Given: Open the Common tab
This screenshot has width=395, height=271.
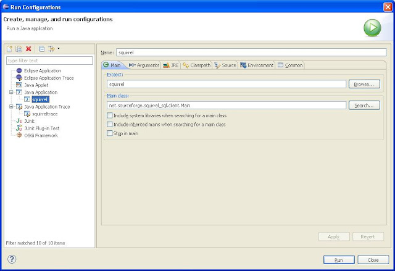Looking at the screenshot, I should [290, 65].
